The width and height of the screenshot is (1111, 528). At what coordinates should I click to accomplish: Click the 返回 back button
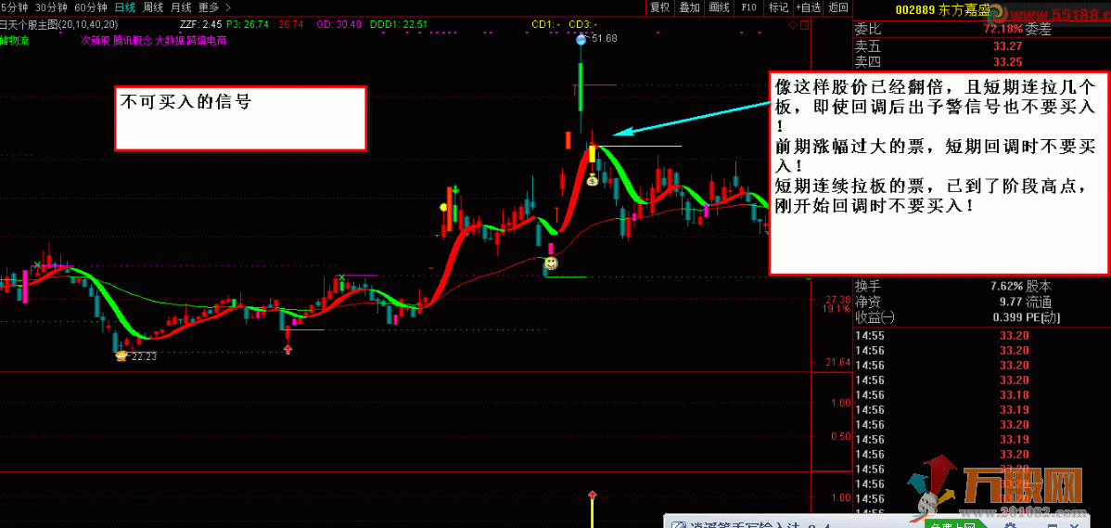[x=837, y=7]
